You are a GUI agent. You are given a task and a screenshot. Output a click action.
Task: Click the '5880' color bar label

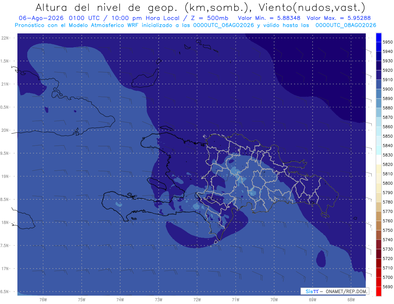click(387, 108)
